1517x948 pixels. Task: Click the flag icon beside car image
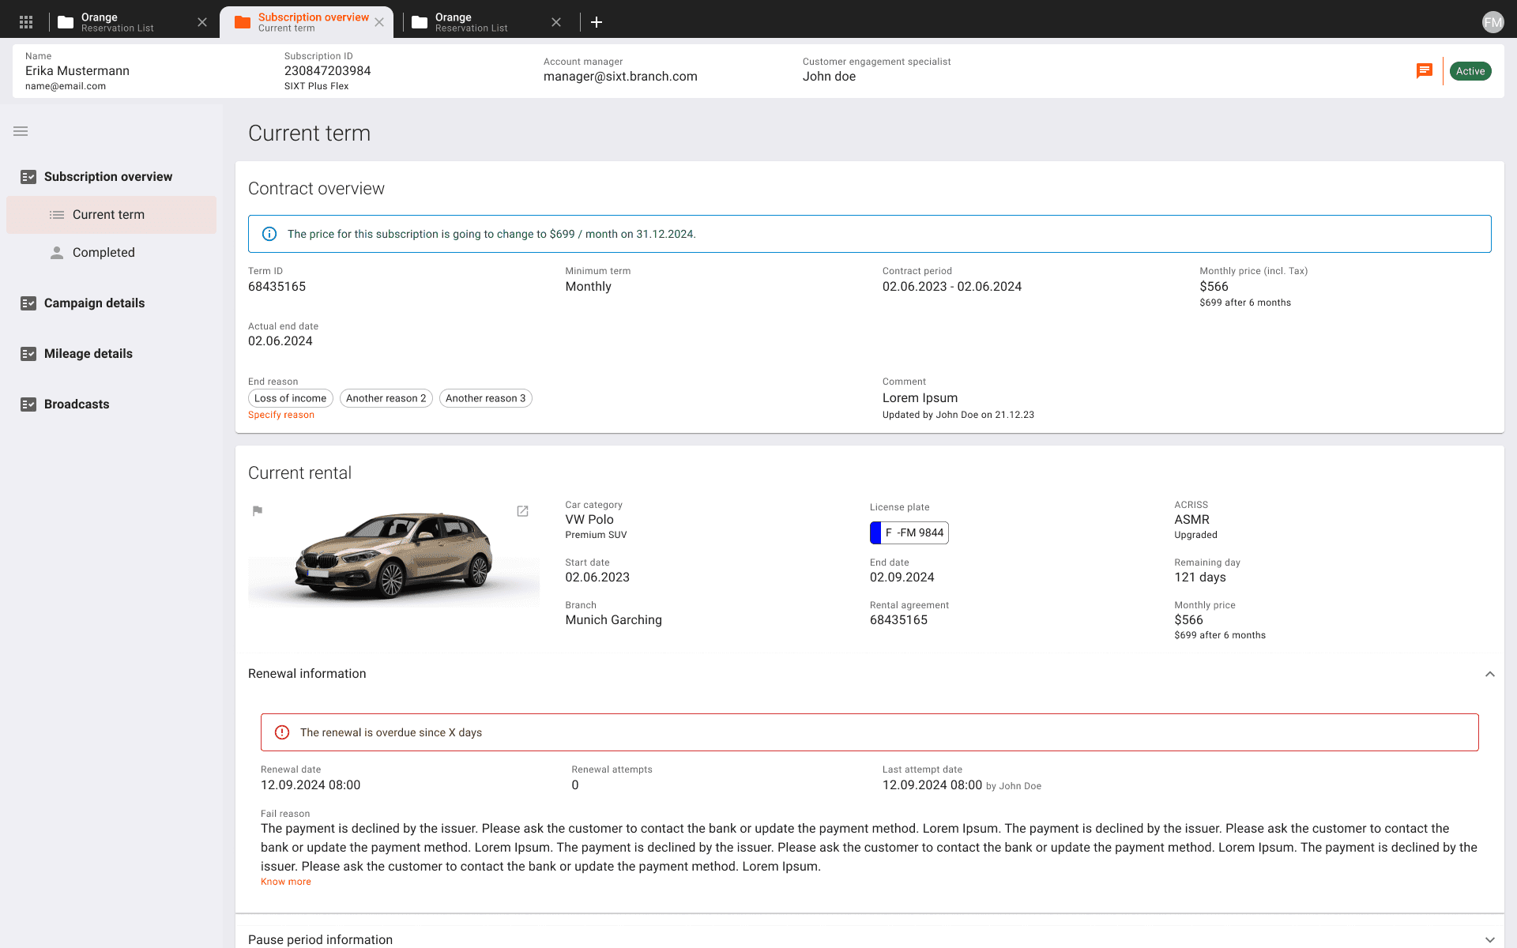tap(258, 511)
